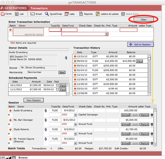Open the Reports section
The width and height of the screenshot is (165, 159).
pos(86,14)
